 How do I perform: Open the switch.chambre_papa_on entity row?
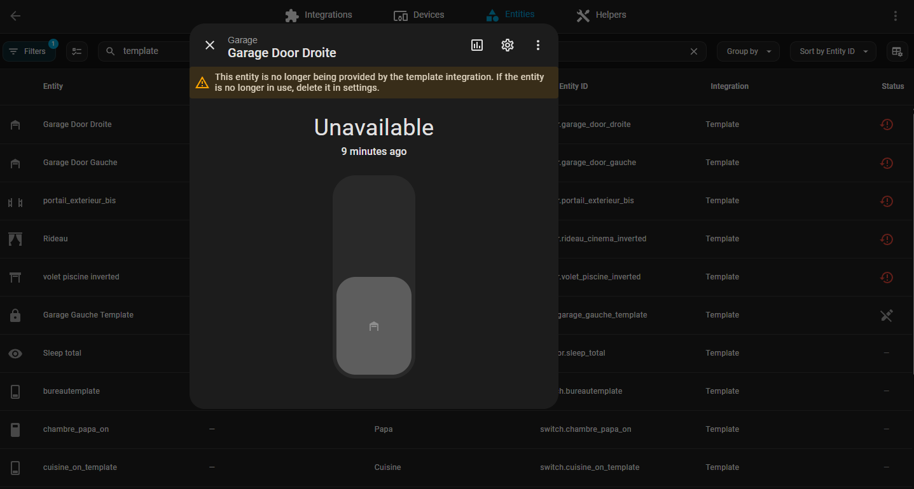(x=585, y=429)
